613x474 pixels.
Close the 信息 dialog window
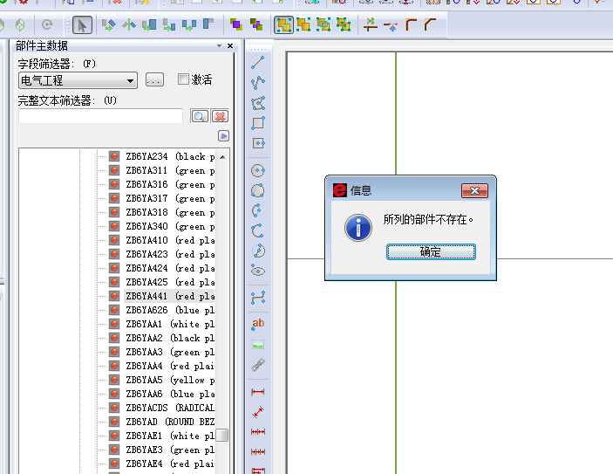[x=474, y=190]
